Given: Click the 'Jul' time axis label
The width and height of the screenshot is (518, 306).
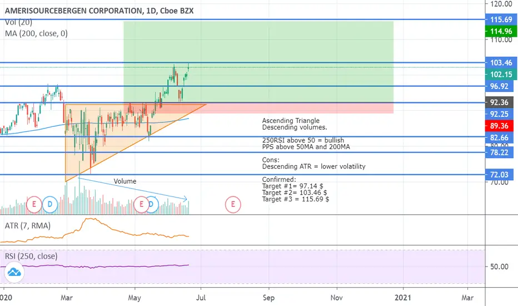Looking at the screenshot, I should click(201, 298).
